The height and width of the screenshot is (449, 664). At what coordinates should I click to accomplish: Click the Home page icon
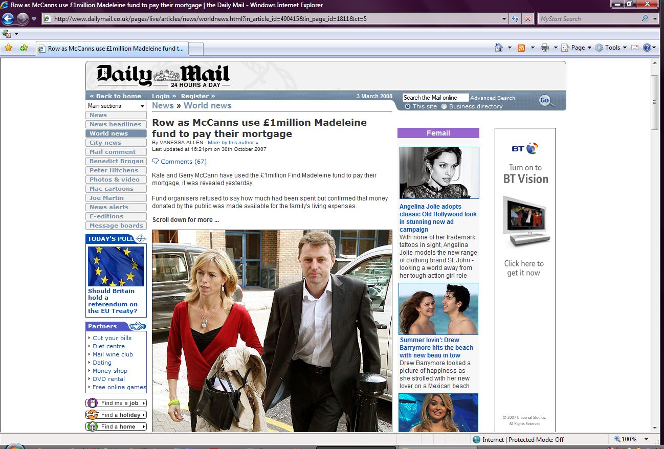click(x=499, y=48)
